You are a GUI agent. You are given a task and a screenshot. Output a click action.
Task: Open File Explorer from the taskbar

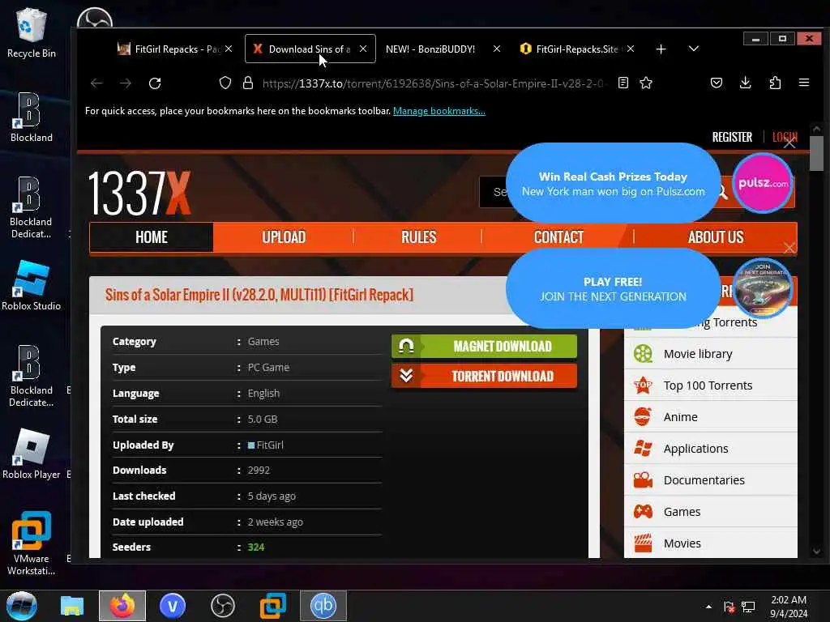(x=72, y=606)
